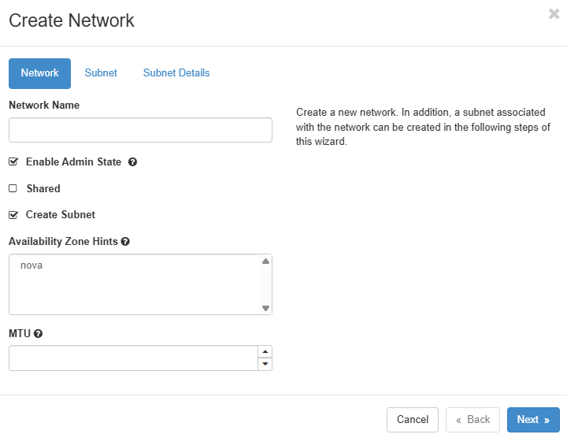567x438 pixels.
Task: Click the MTU help icon
Action: [38, 334]
